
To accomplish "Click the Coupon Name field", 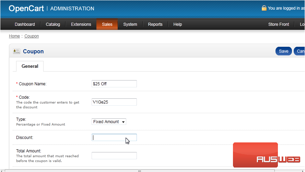I will point(114,84).
